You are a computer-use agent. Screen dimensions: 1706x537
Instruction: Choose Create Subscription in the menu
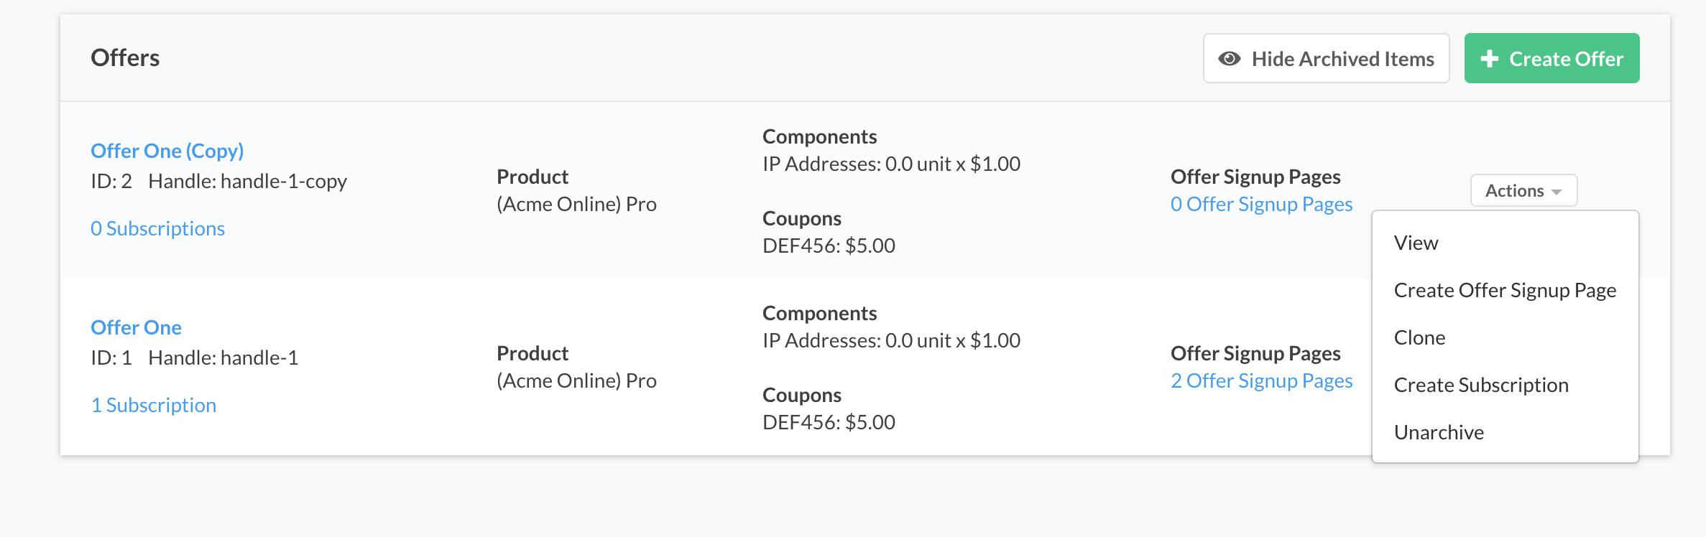click(x=1480, y=386)
